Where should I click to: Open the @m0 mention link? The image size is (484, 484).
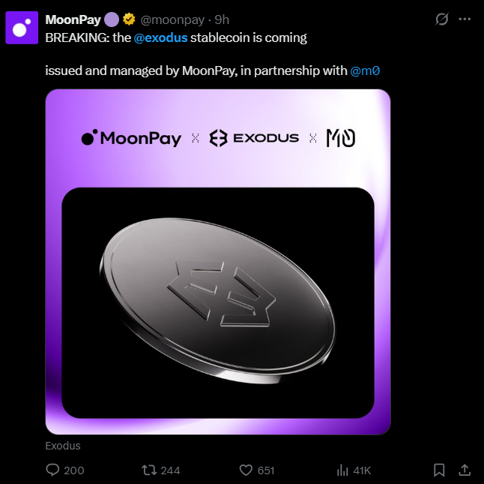tap(365, 71)
